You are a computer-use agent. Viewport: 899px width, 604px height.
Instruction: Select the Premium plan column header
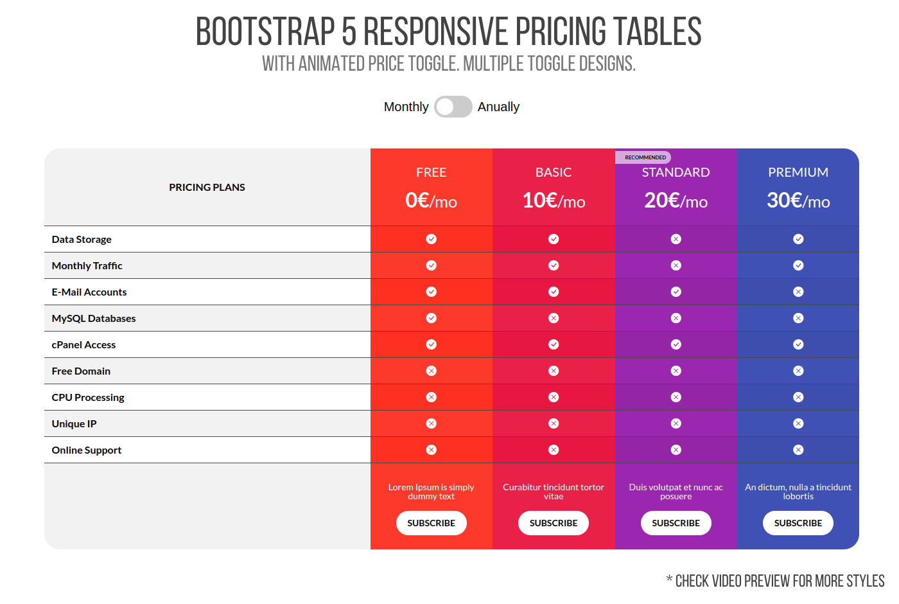798,173
